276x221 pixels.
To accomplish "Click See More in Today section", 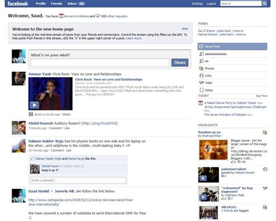I will [x=261, y=96].
